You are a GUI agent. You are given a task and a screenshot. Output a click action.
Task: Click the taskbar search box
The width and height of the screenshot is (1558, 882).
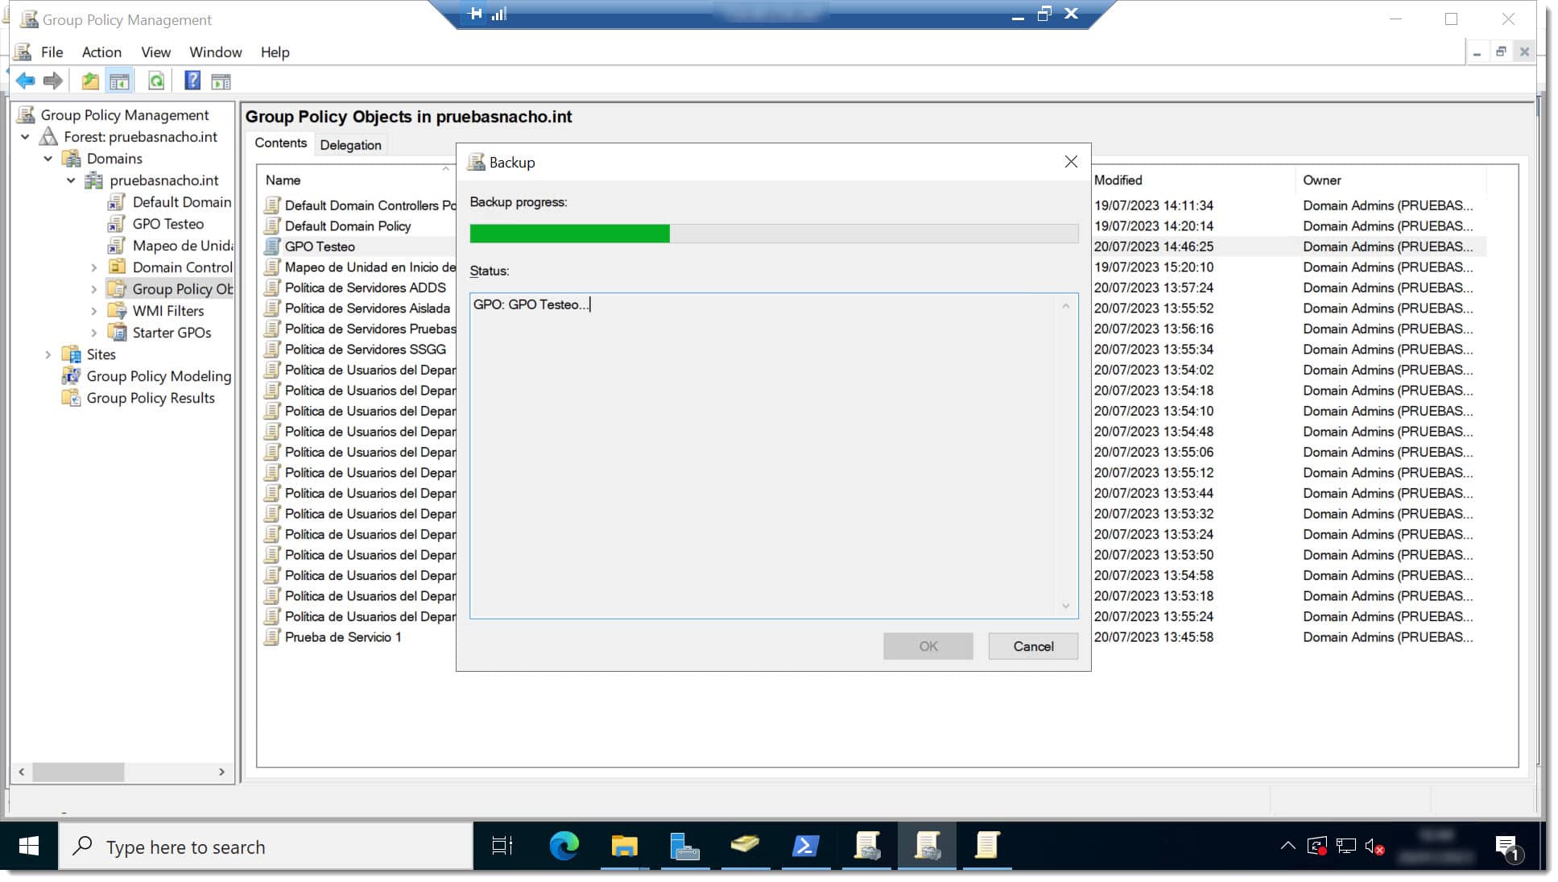pyautogui.click(x=266, y=847)
